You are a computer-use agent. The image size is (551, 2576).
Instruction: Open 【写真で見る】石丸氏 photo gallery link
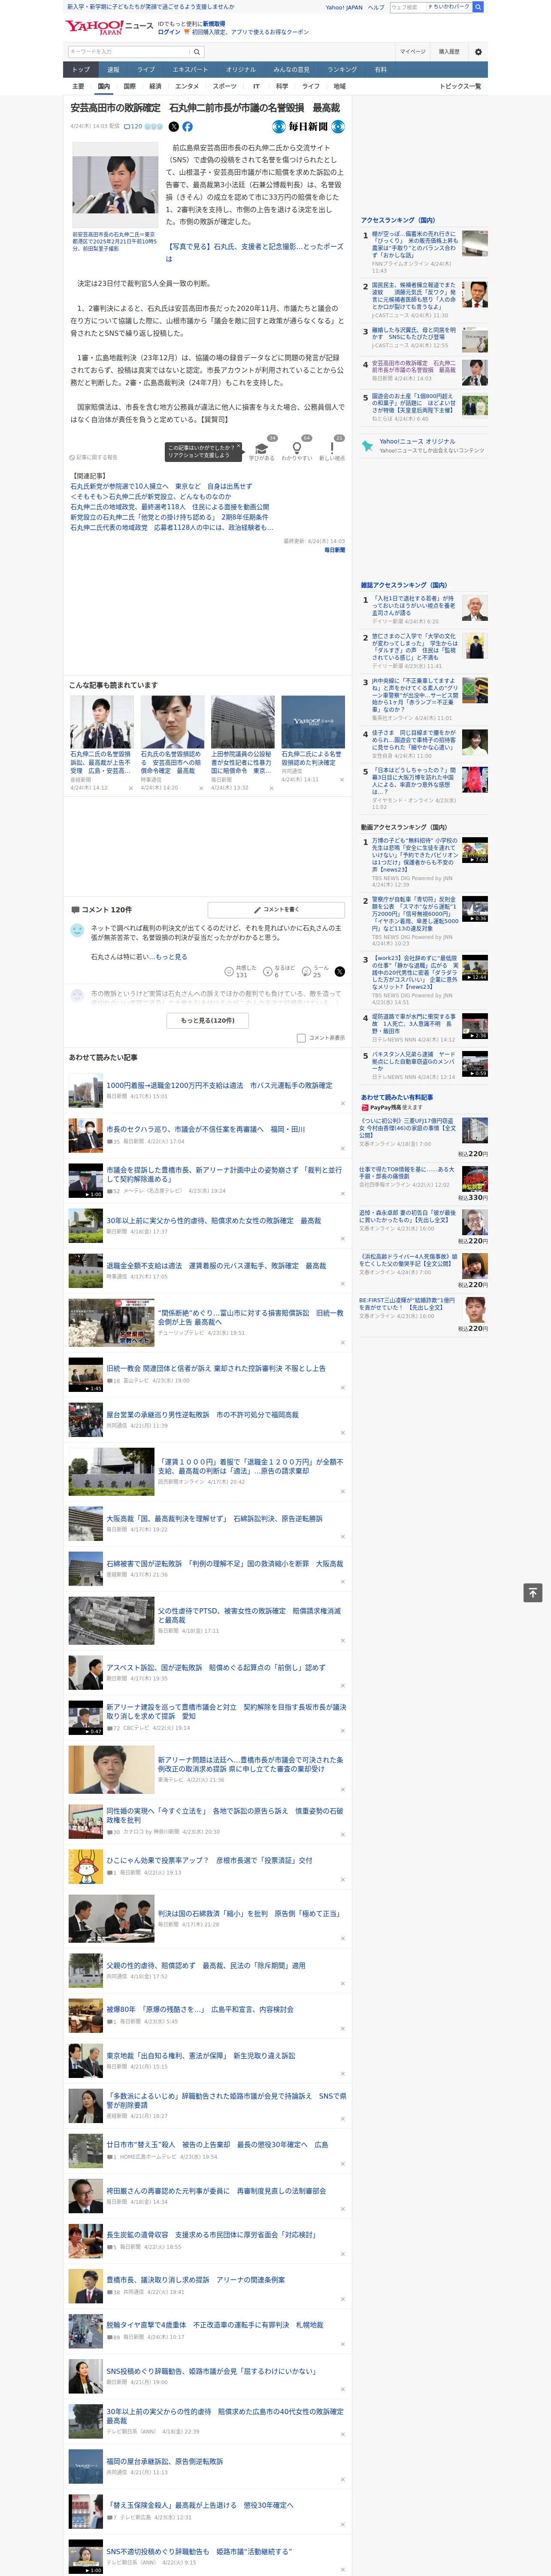255,252
